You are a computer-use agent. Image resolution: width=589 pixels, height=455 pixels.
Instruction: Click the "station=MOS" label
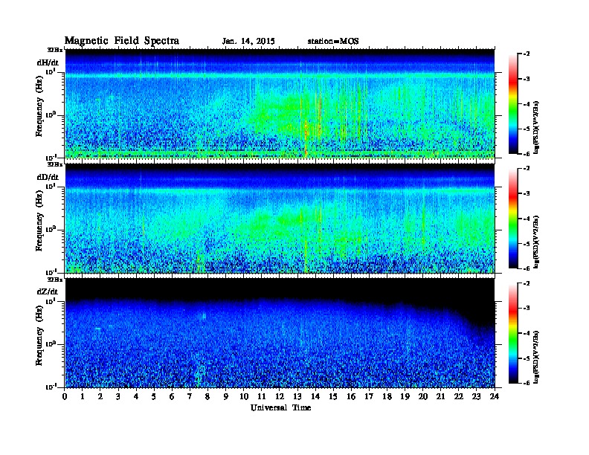333,42
